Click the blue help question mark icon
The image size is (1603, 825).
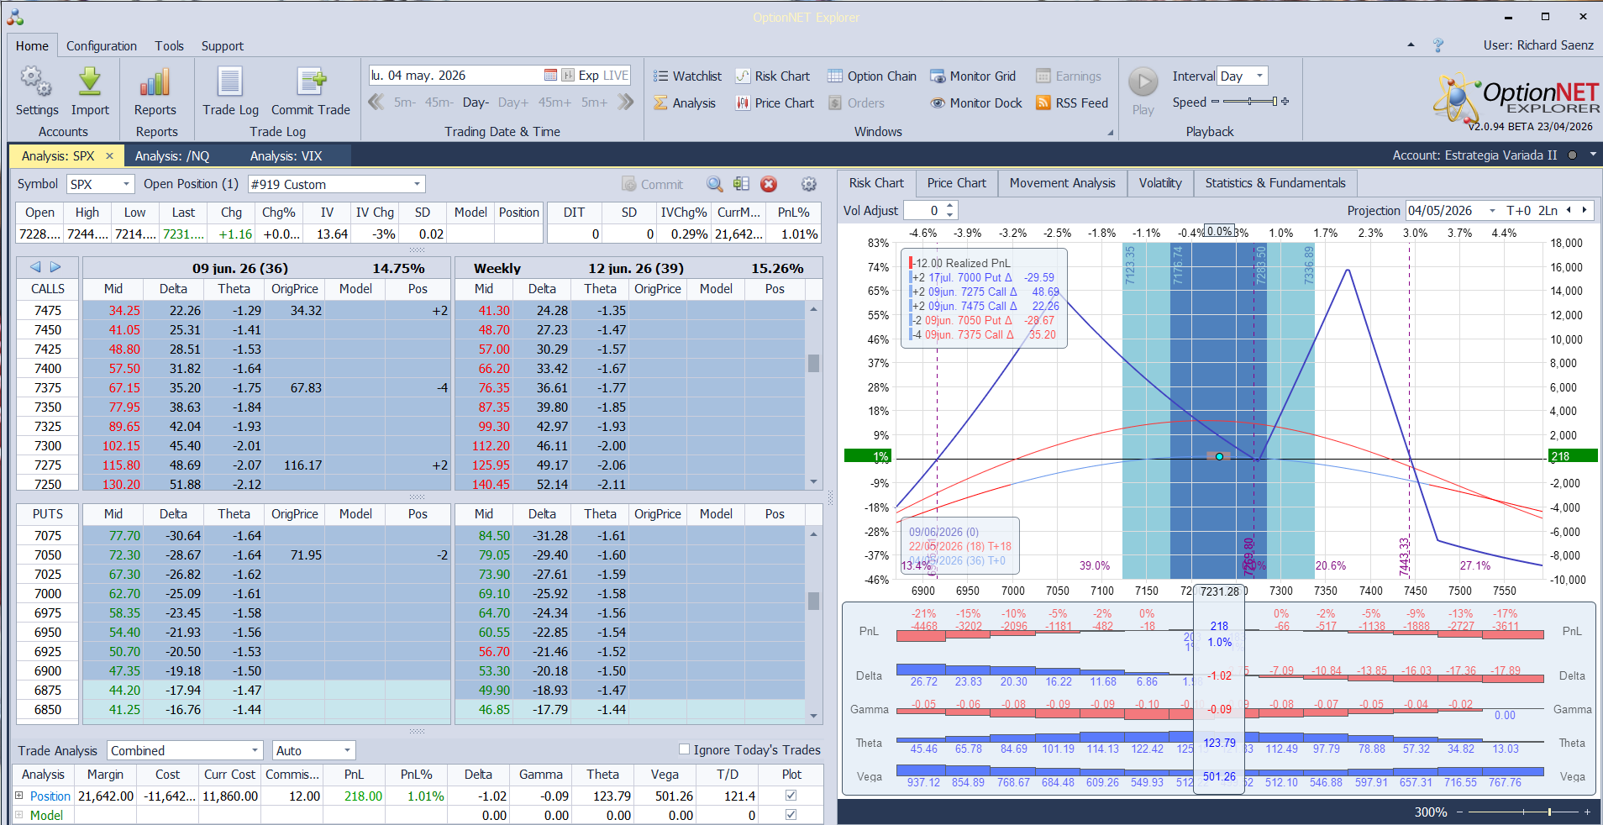pyautogui.click(x=1437, y=45)
